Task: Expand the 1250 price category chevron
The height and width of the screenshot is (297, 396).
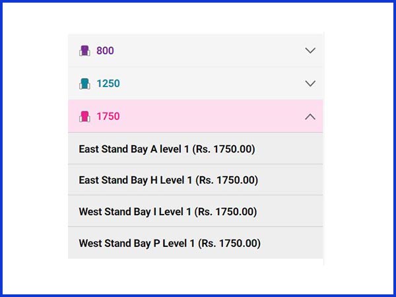Action: (310, 84)
